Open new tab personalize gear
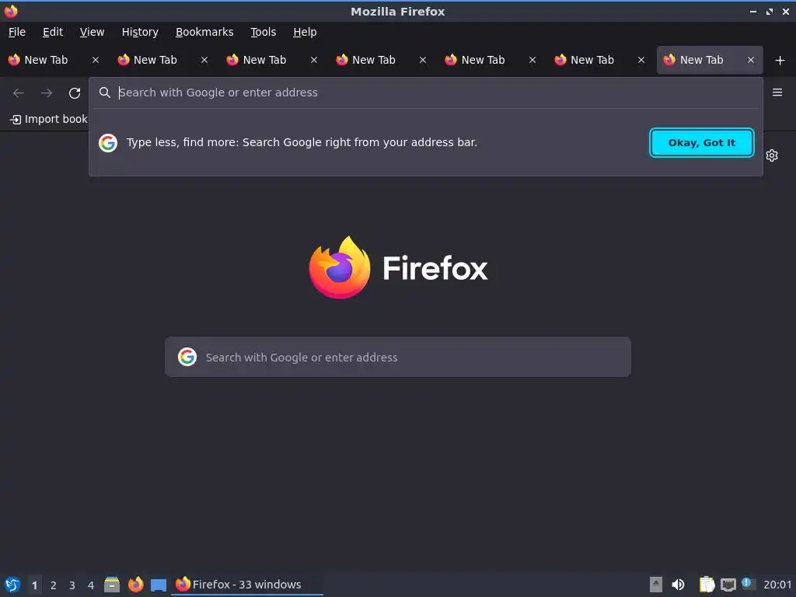This screenshot has height=597, width=796. pyautogui.click(x=772, y=155)
